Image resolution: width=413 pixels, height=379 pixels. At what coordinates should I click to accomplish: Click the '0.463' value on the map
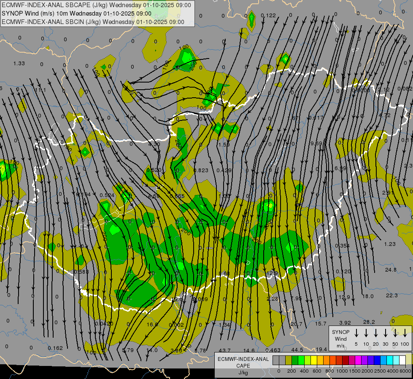[273, 350]
